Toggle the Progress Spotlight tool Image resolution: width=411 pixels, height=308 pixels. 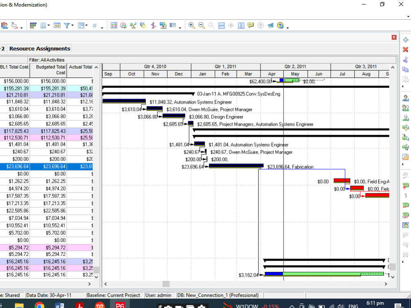coord(143,25)
